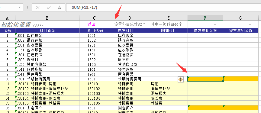This screenshot has height=113, width=261.
Task: Click the 序号 header cell
Action: coord(7,31)
